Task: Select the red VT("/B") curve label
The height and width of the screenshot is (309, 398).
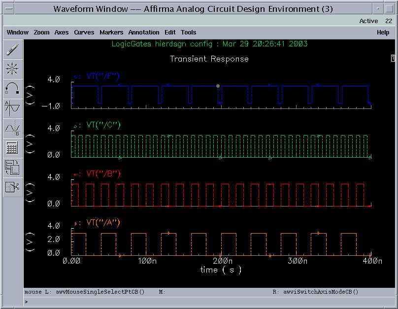Action: click(x=103, y=173)
